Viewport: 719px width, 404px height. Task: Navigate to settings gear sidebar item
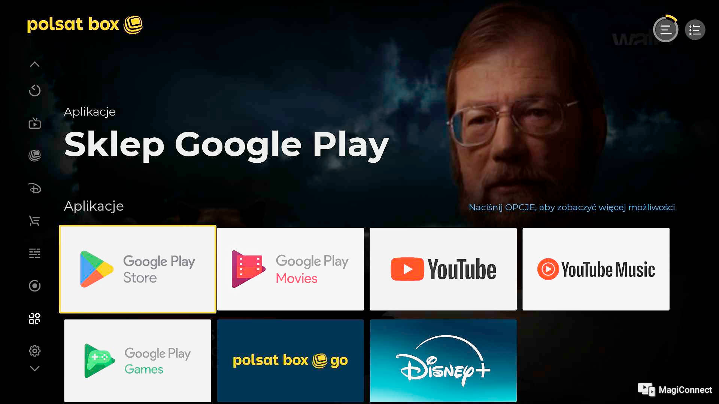point(34,350)
